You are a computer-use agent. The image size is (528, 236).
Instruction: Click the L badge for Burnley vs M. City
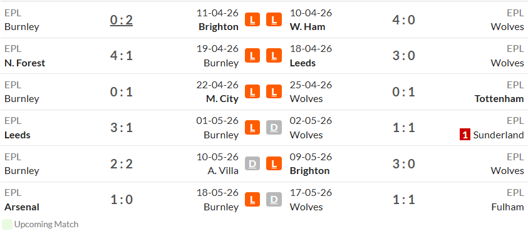pos(252,91)
